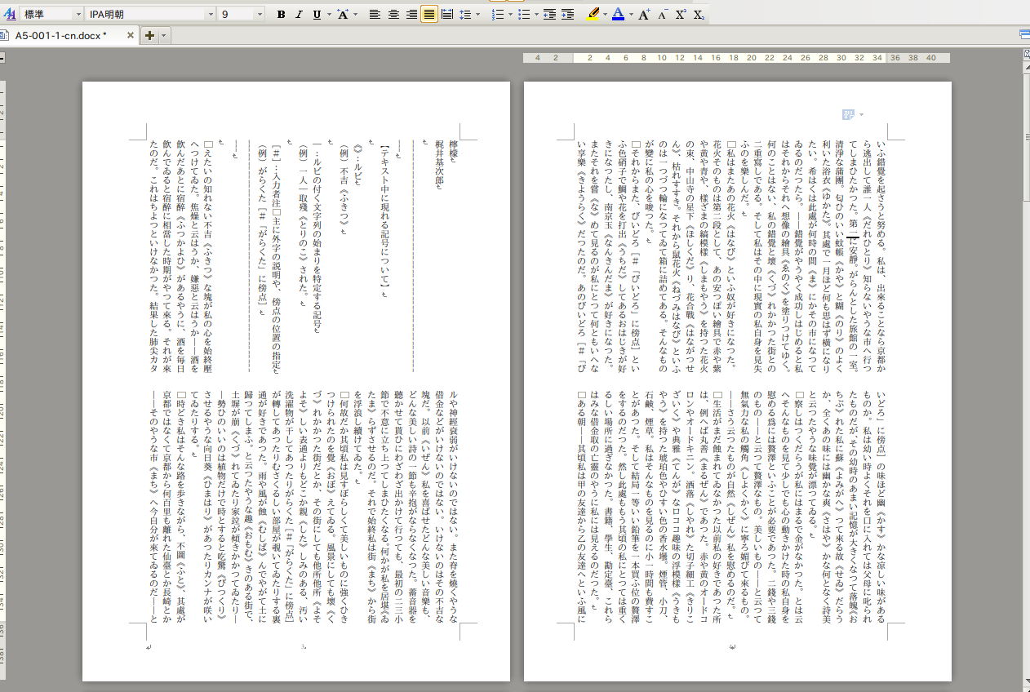This screenshot has height=692, width=1030.
Task: Add a new document tab
Action: tap(149, 35)
